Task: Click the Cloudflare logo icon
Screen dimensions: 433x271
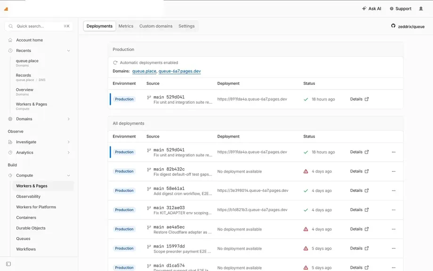Action: 6,9
